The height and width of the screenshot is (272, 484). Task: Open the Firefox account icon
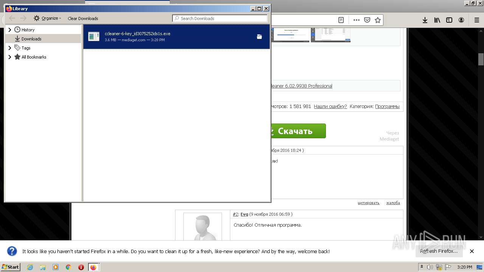pos(461,20)
